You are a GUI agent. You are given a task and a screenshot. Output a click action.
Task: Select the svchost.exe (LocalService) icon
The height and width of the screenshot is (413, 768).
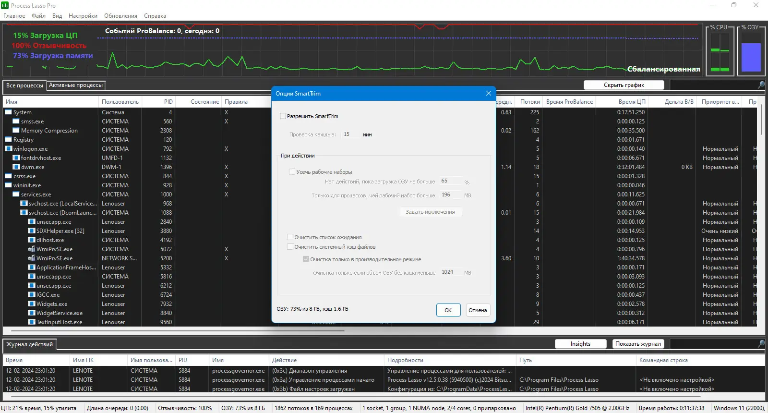(x=24, y=204)
